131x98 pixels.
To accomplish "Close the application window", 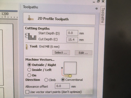I will (x=103, y=1).
